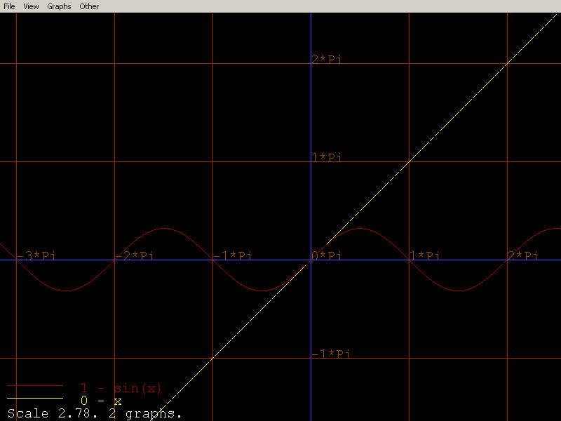Click the "Scale 2.78. 2 graphs." status text
Screen dimensions: 561x421
pos(95,413)
